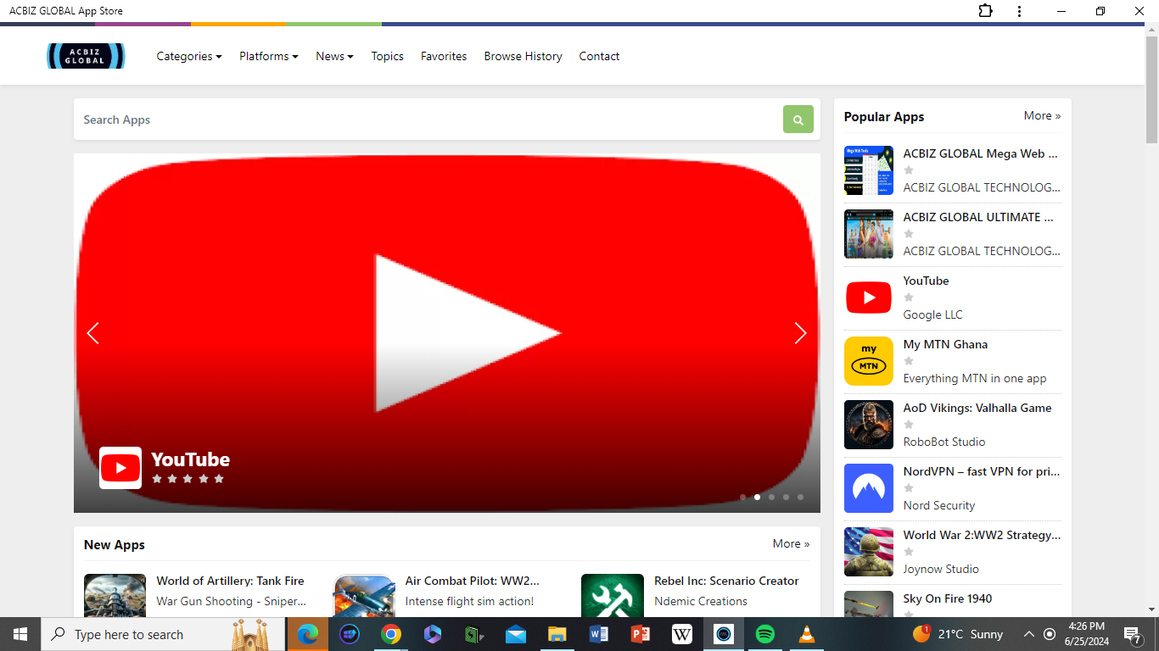
Task: Click the star under AoD Vikings
Action: point(909,425)
